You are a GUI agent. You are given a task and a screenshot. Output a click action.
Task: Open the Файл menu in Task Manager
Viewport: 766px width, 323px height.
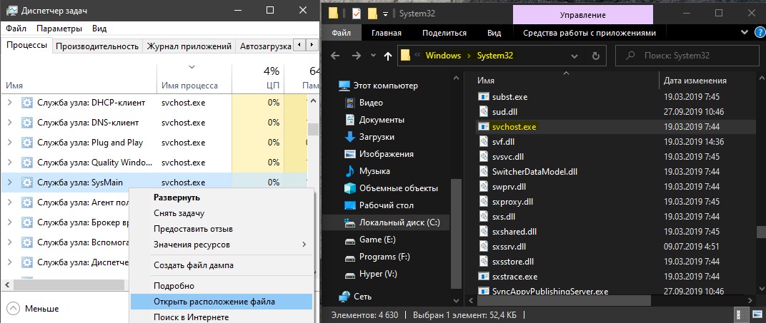click(x=16, y=29)
